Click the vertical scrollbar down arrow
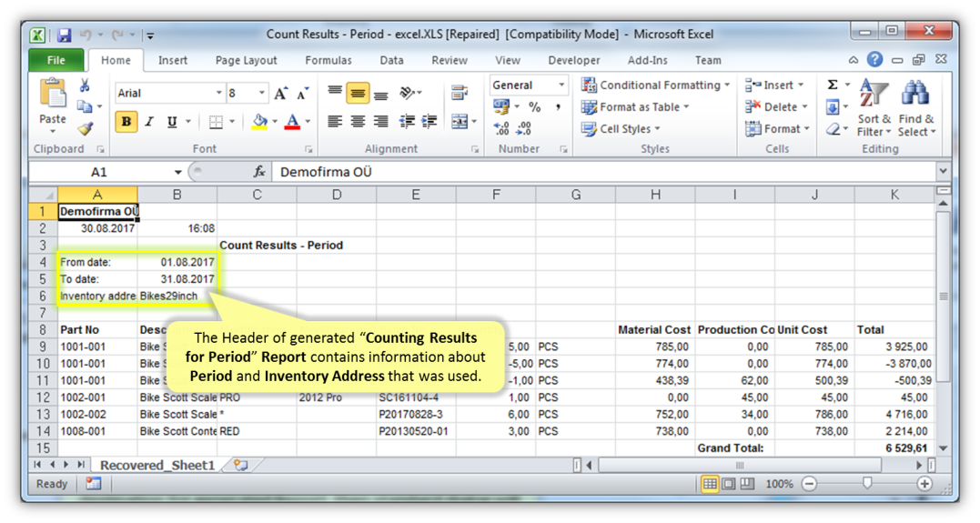The height and width of the screenshot is (523, 980). click(943, 448)
